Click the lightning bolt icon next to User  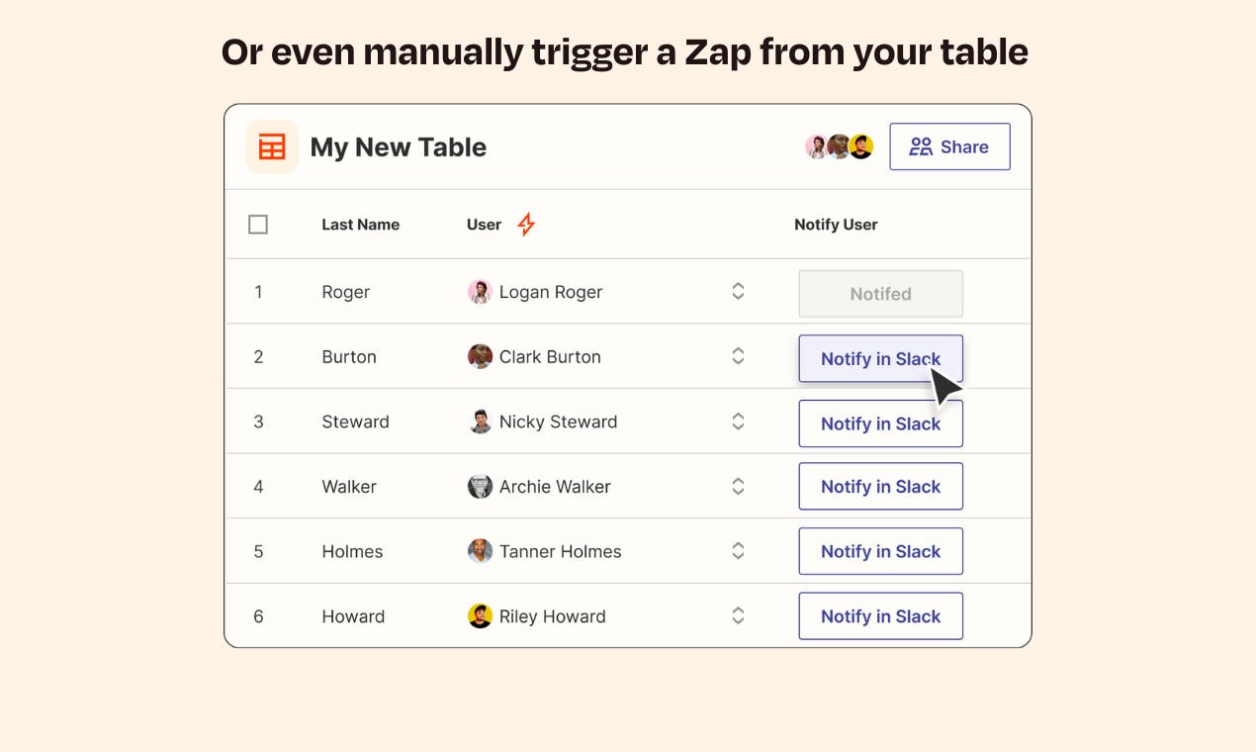point(526,225)
